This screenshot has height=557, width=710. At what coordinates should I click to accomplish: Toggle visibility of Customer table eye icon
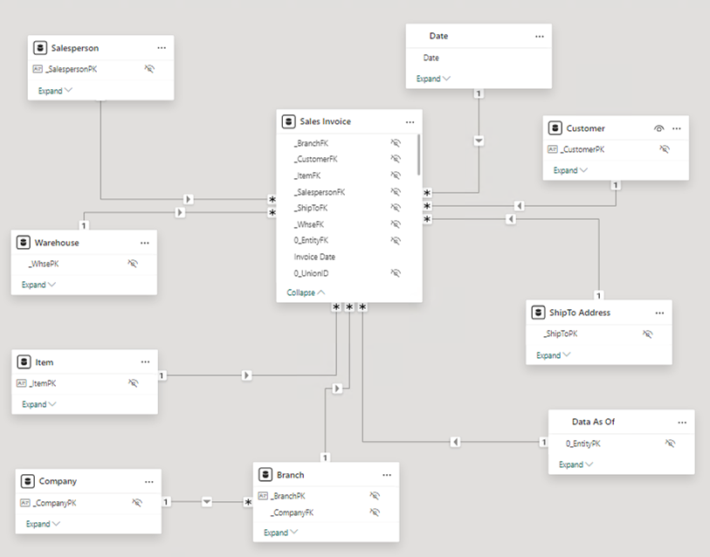(659, 128)
